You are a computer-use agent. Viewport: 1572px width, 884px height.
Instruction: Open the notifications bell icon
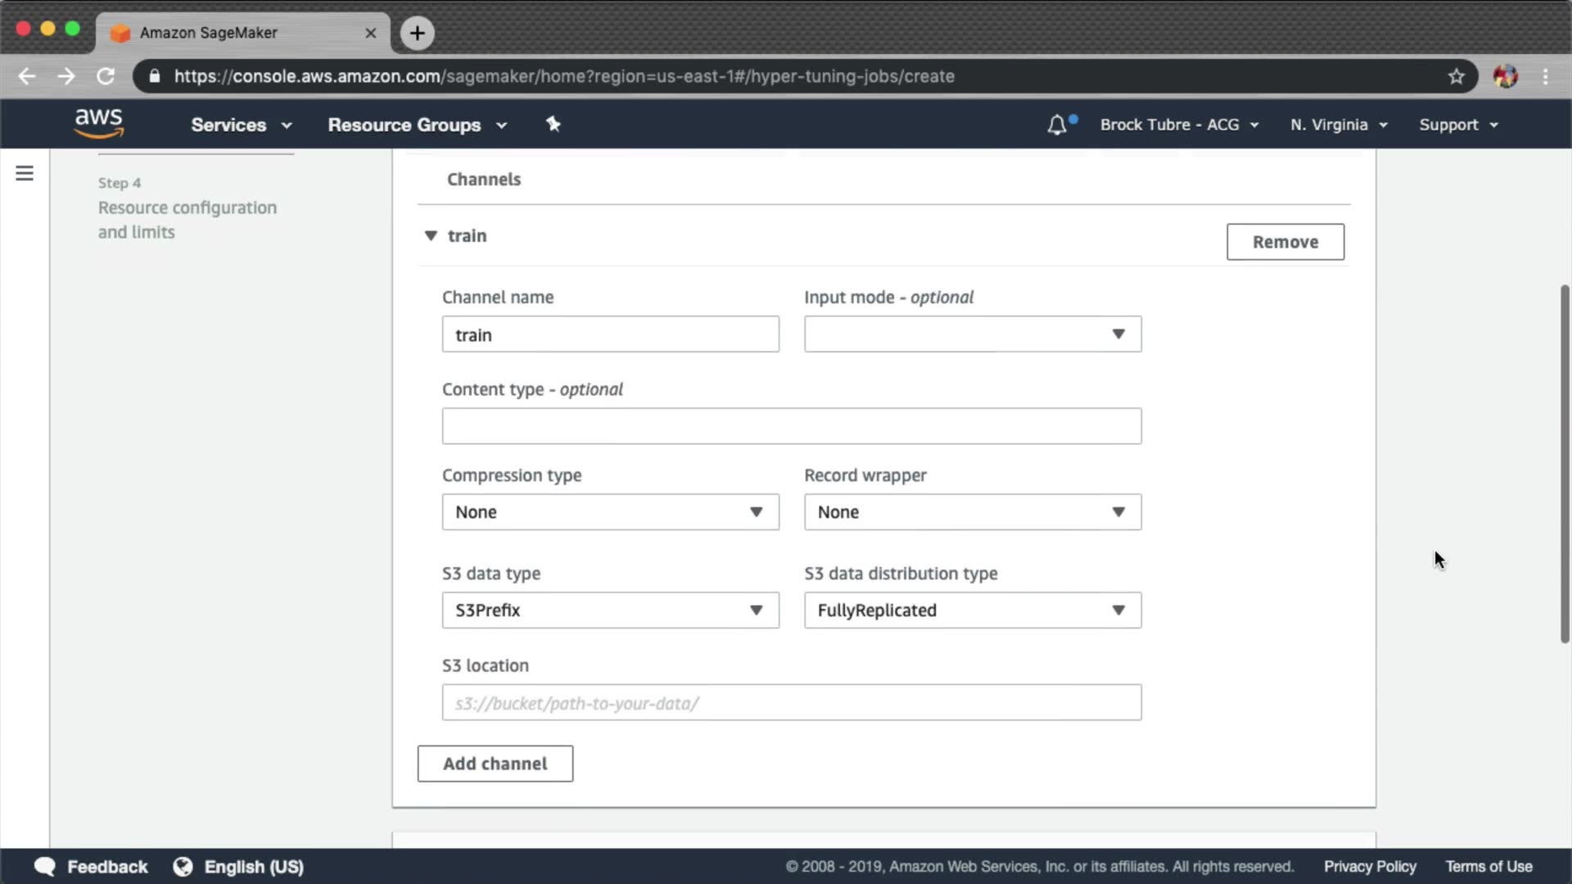1057,125
